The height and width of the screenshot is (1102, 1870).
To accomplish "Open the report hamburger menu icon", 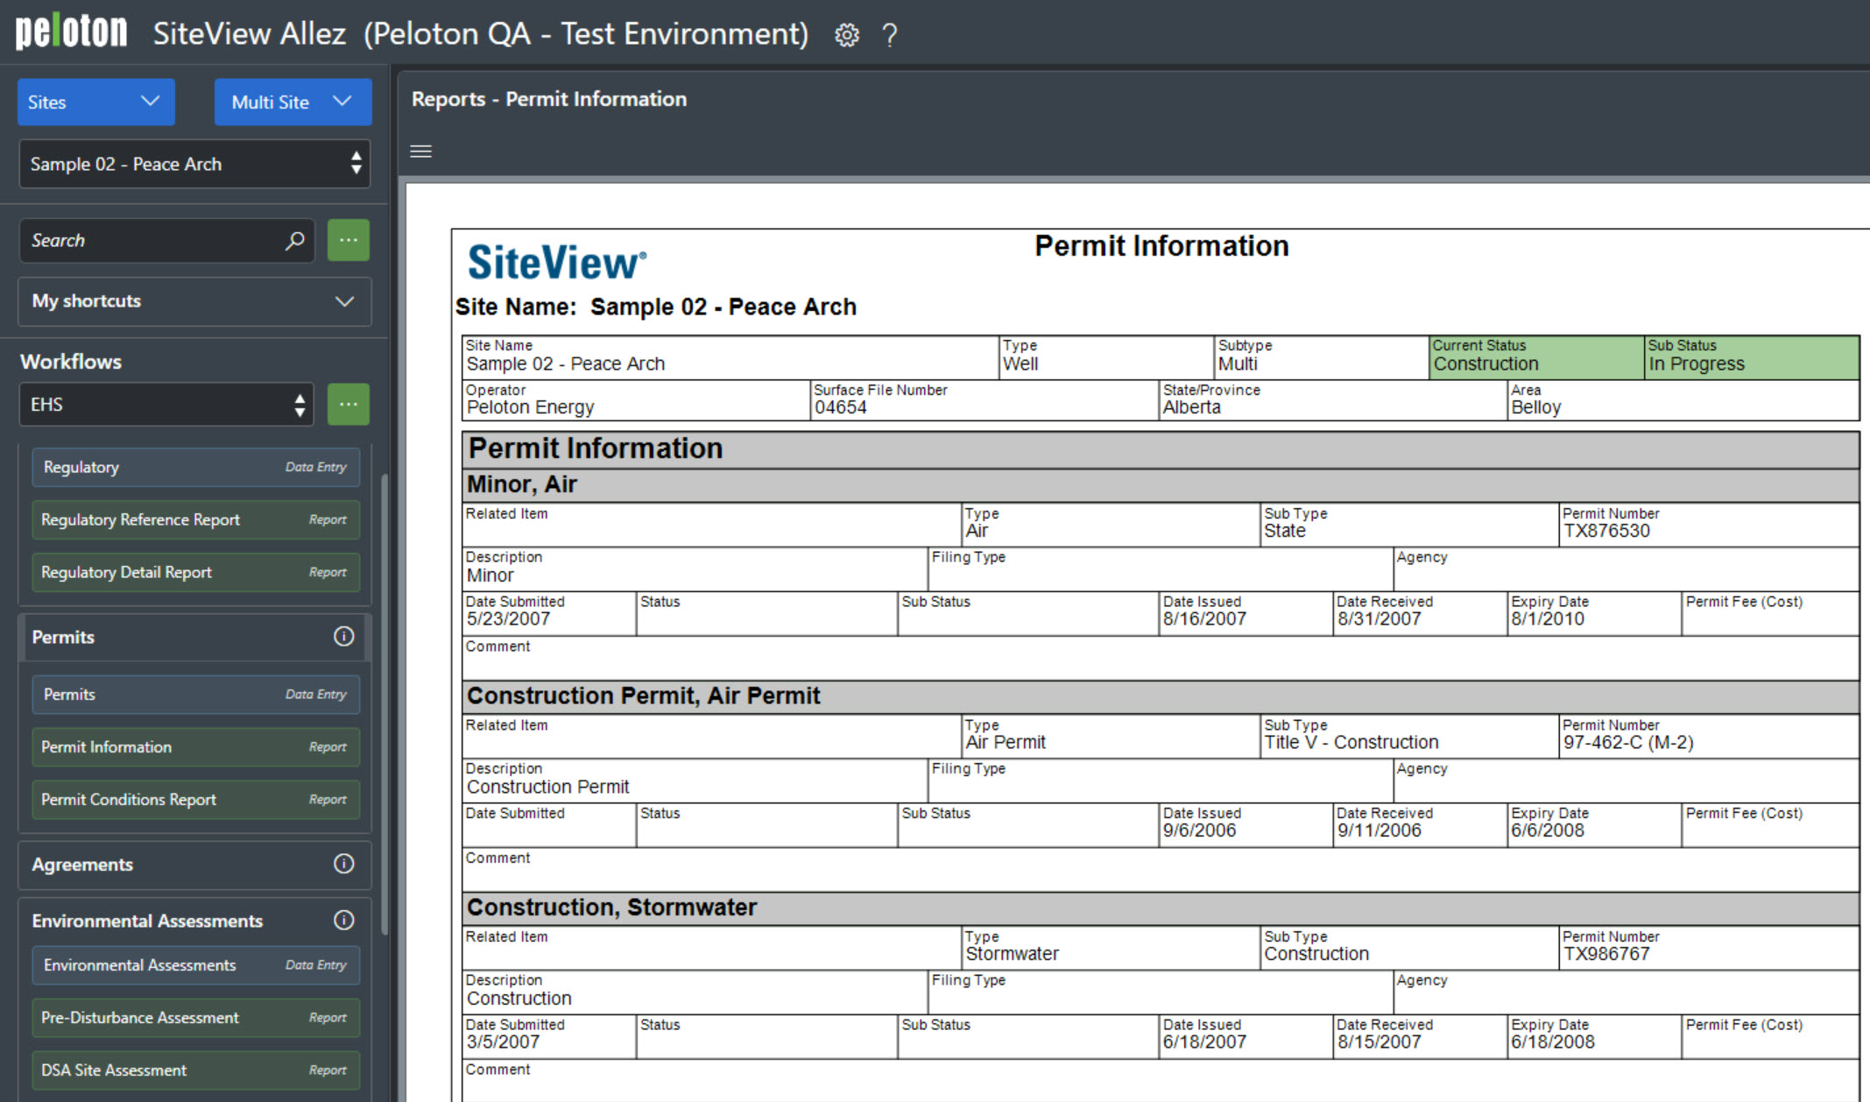I will (x=420, y=151).
